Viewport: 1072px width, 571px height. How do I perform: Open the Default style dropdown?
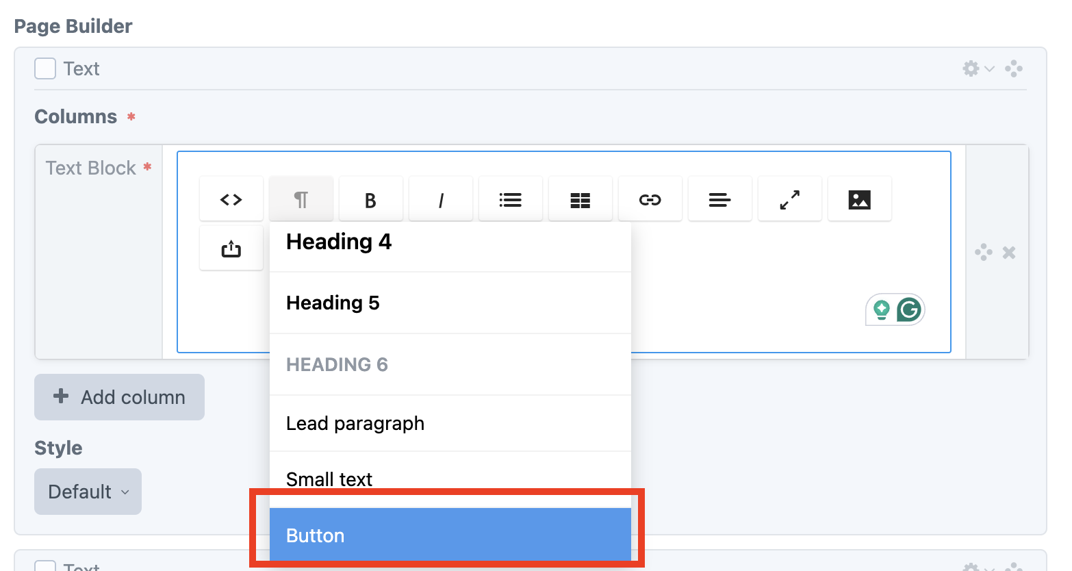point(88,492)
